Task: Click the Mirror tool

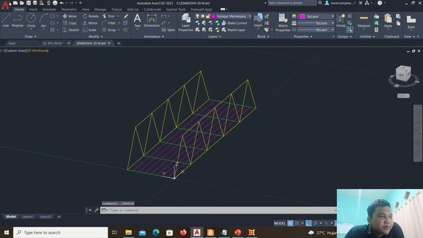Action: [90, 23]
